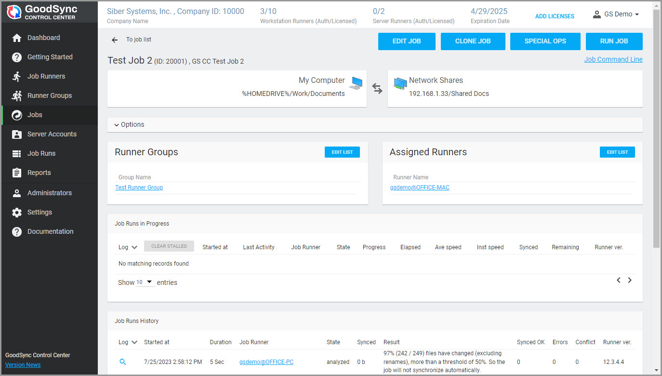Click magnifier log icon in history row
The width and height of the screenshot is (662, 376).
(123, 362)
